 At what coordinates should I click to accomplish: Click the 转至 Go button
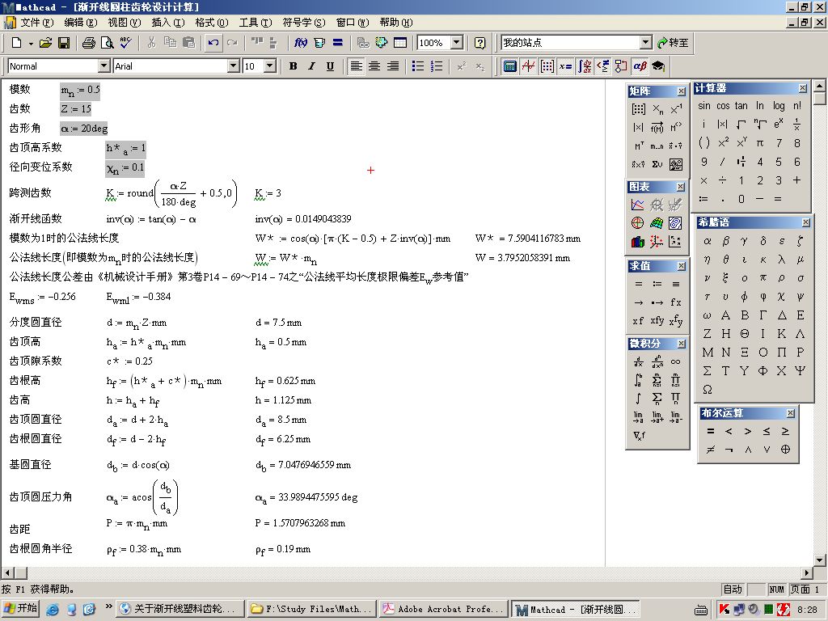click(x=674, y=43)
